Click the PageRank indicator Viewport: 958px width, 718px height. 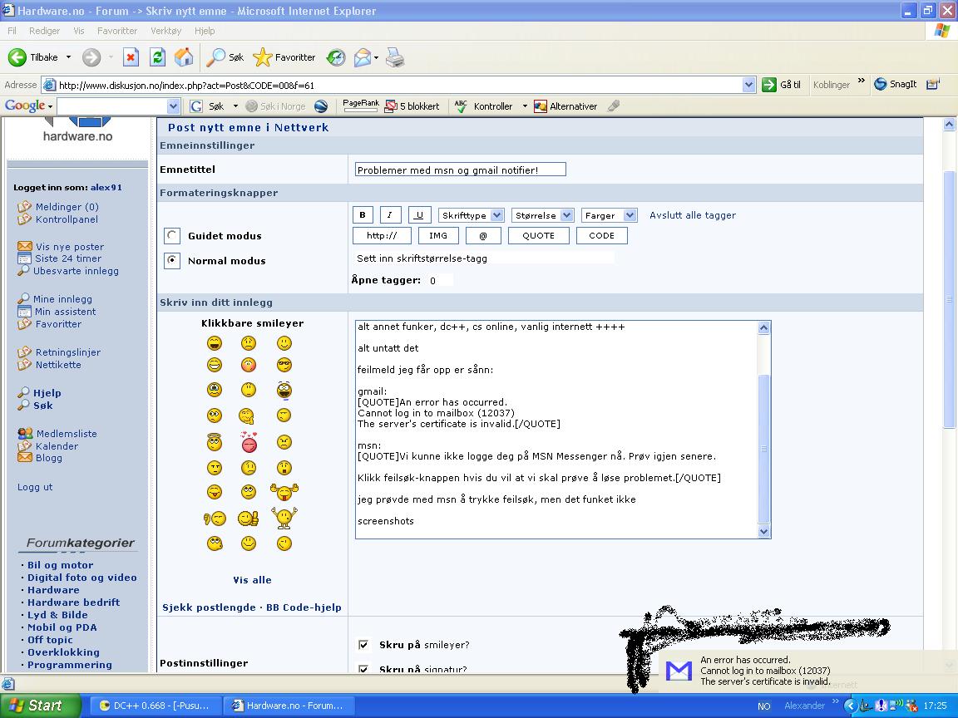click(360, 106)
